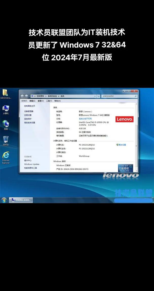Open the 回收站 recycle bin icon
Screen dimensions: 154x291
[6, 140]
